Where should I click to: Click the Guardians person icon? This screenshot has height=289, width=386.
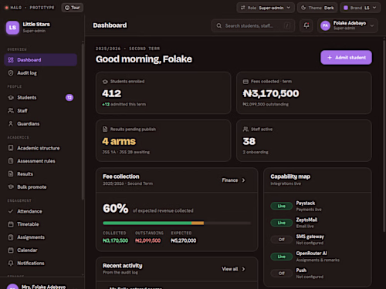click(x=11, y=124)
